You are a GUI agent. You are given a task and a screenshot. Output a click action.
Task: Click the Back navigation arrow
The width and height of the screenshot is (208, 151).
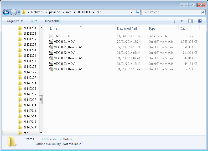6,12
